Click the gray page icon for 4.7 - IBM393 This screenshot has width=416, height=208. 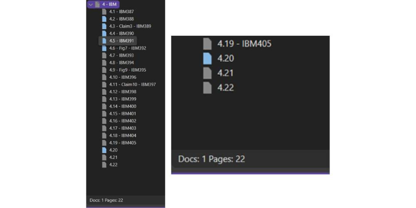[104, 55]
